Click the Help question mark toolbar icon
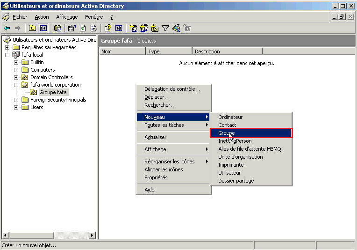Screen dimensions: 357x250 [107, 28]
